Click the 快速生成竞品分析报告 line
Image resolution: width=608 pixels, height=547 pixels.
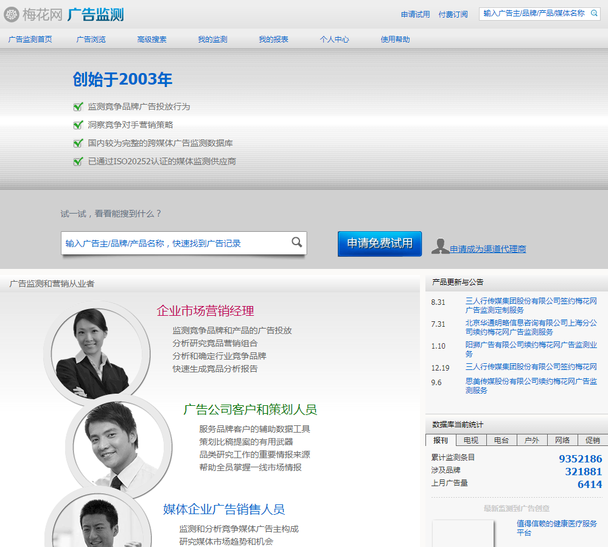[x=215, y=369]
